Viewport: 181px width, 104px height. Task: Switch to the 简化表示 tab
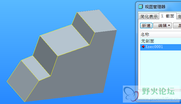click(149, 16)
